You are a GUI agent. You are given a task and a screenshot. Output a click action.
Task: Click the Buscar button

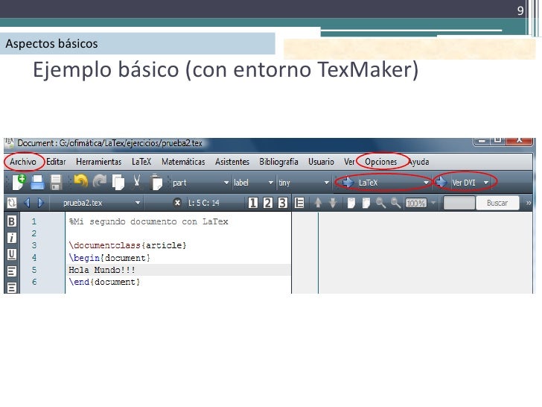pos(497,203)
